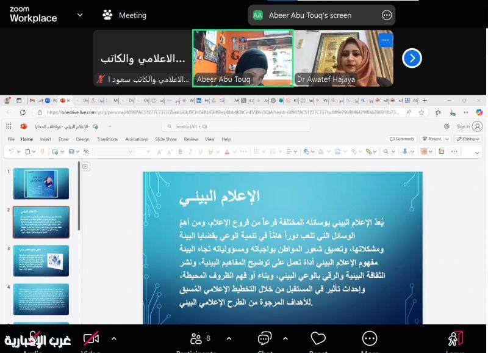The height and width of the screenshot is (353, 488).
Task: Click the Leave meeting icon
Action: pos(455,339)
